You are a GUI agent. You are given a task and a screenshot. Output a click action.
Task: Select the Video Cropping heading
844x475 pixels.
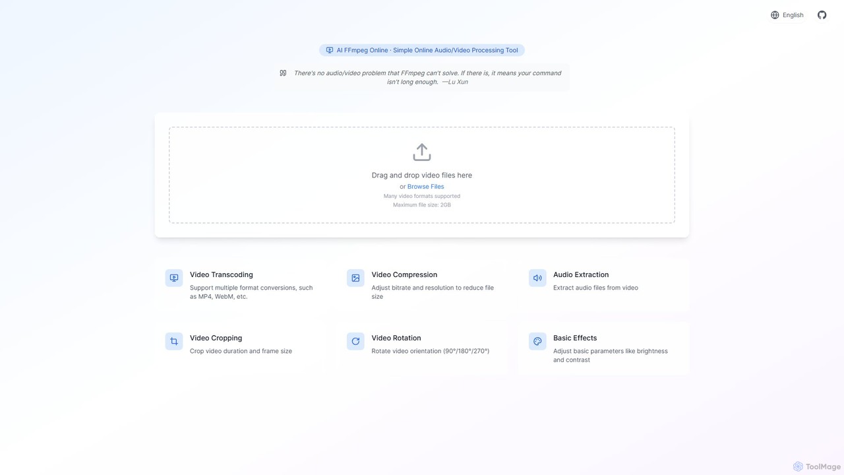pos(216,338)
